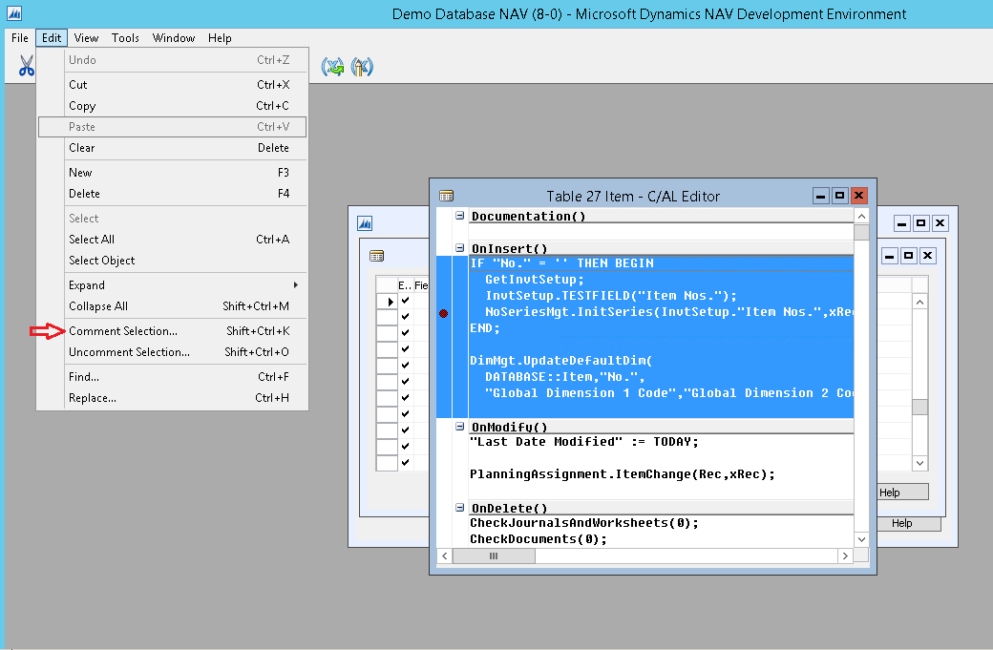
Task: Choose Comment Selection from Edit menu
Action: click(x=123, y=331)
